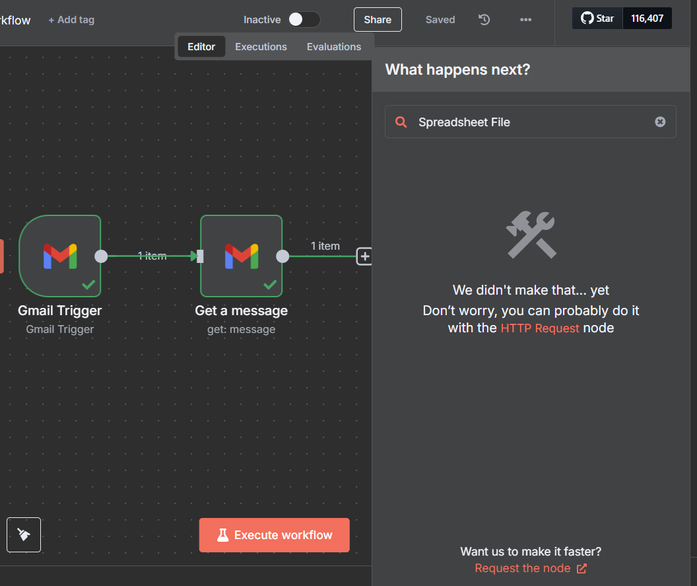Click the Saved status text
Screen dimensions: 697x586
tap(440, 20)
